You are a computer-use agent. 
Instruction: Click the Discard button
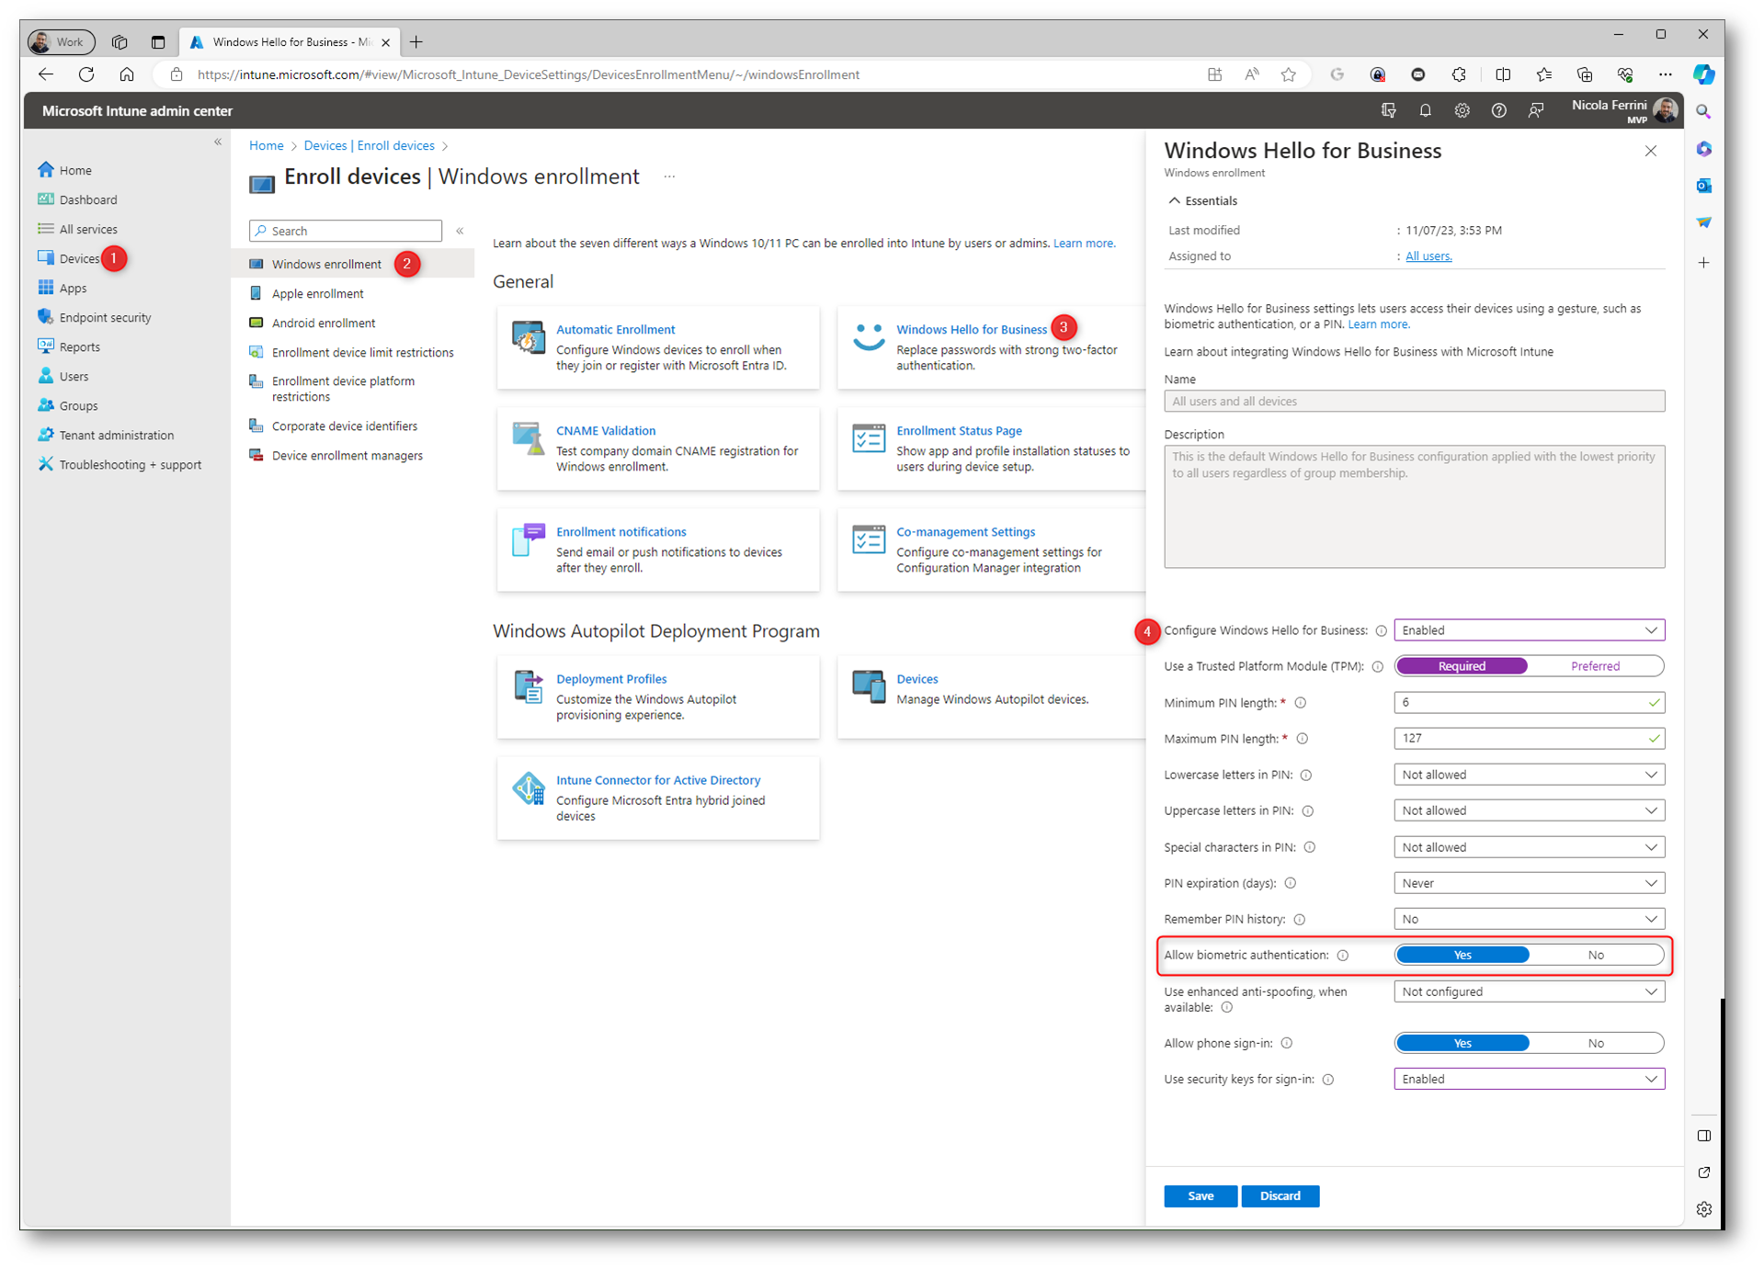coord(1280,1195)
